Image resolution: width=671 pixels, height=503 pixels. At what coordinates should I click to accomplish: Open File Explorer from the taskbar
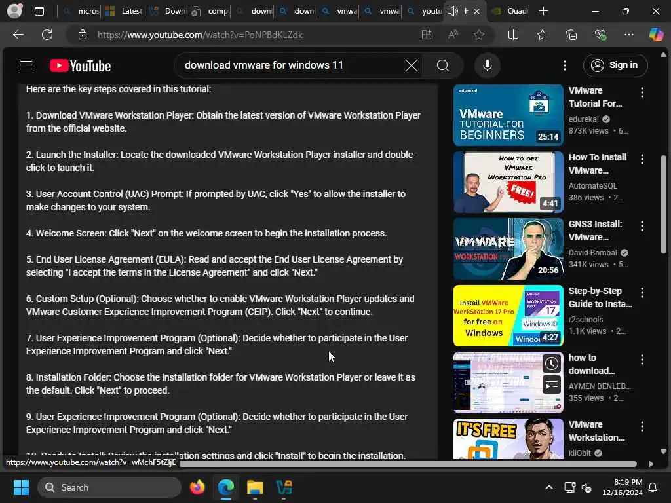pos(255,487)
